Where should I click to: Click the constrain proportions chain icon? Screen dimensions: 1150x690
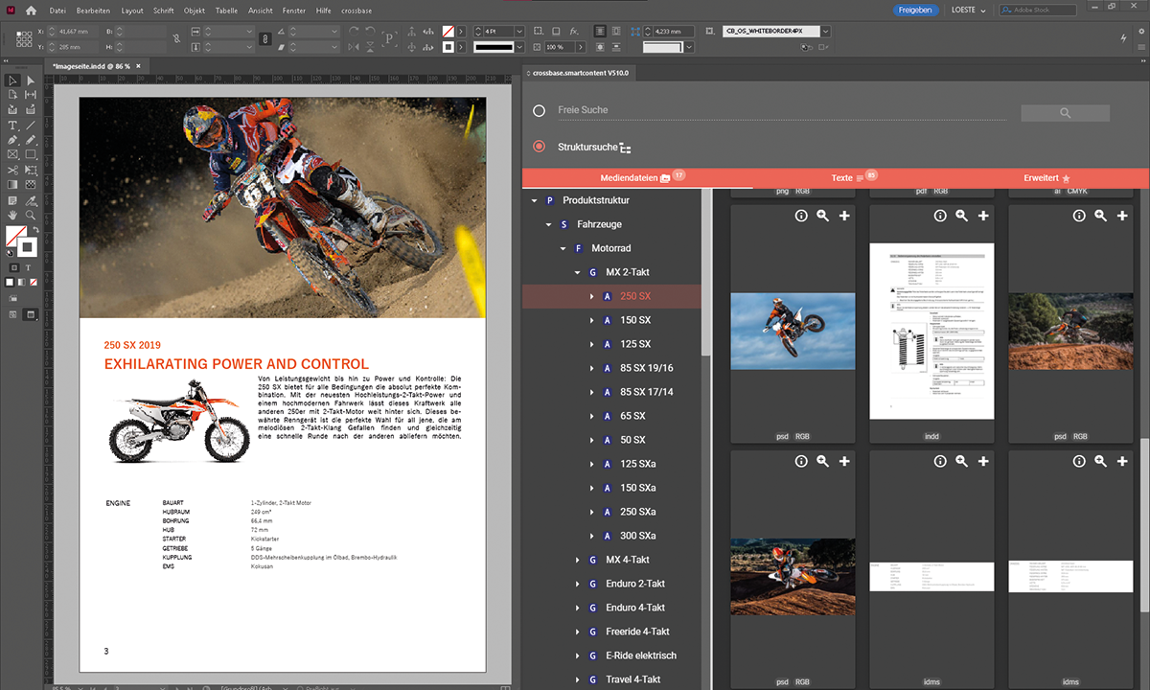point(264,39)
